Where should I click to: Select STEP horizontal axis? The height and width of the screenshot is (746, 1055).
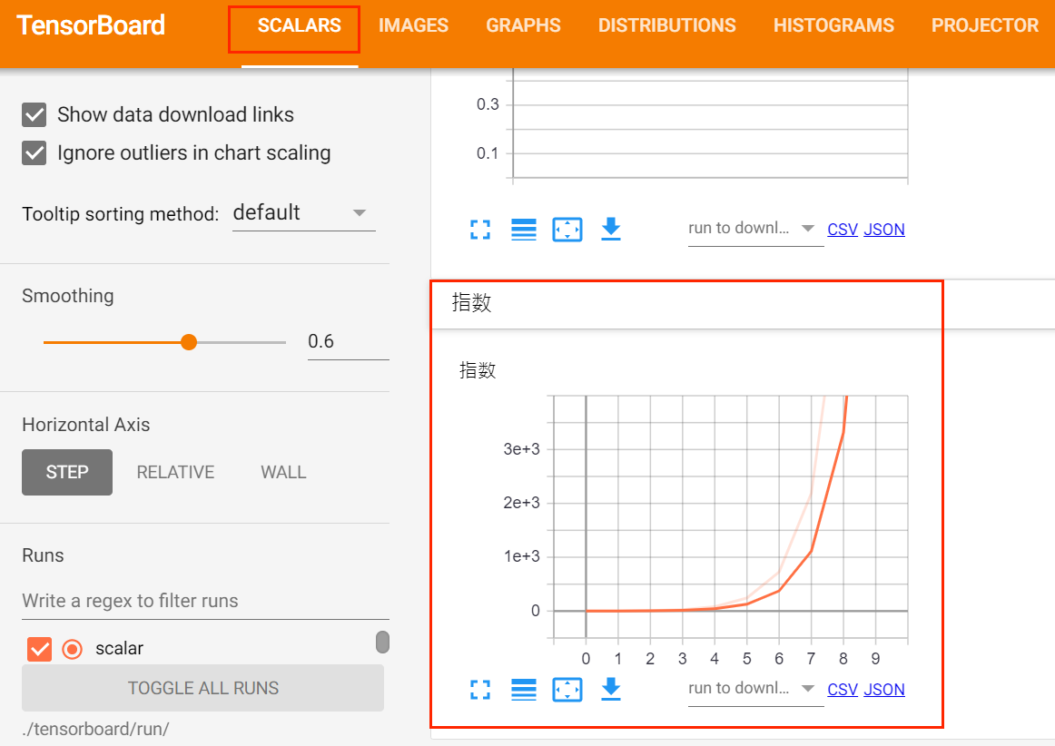pos(67,472)
